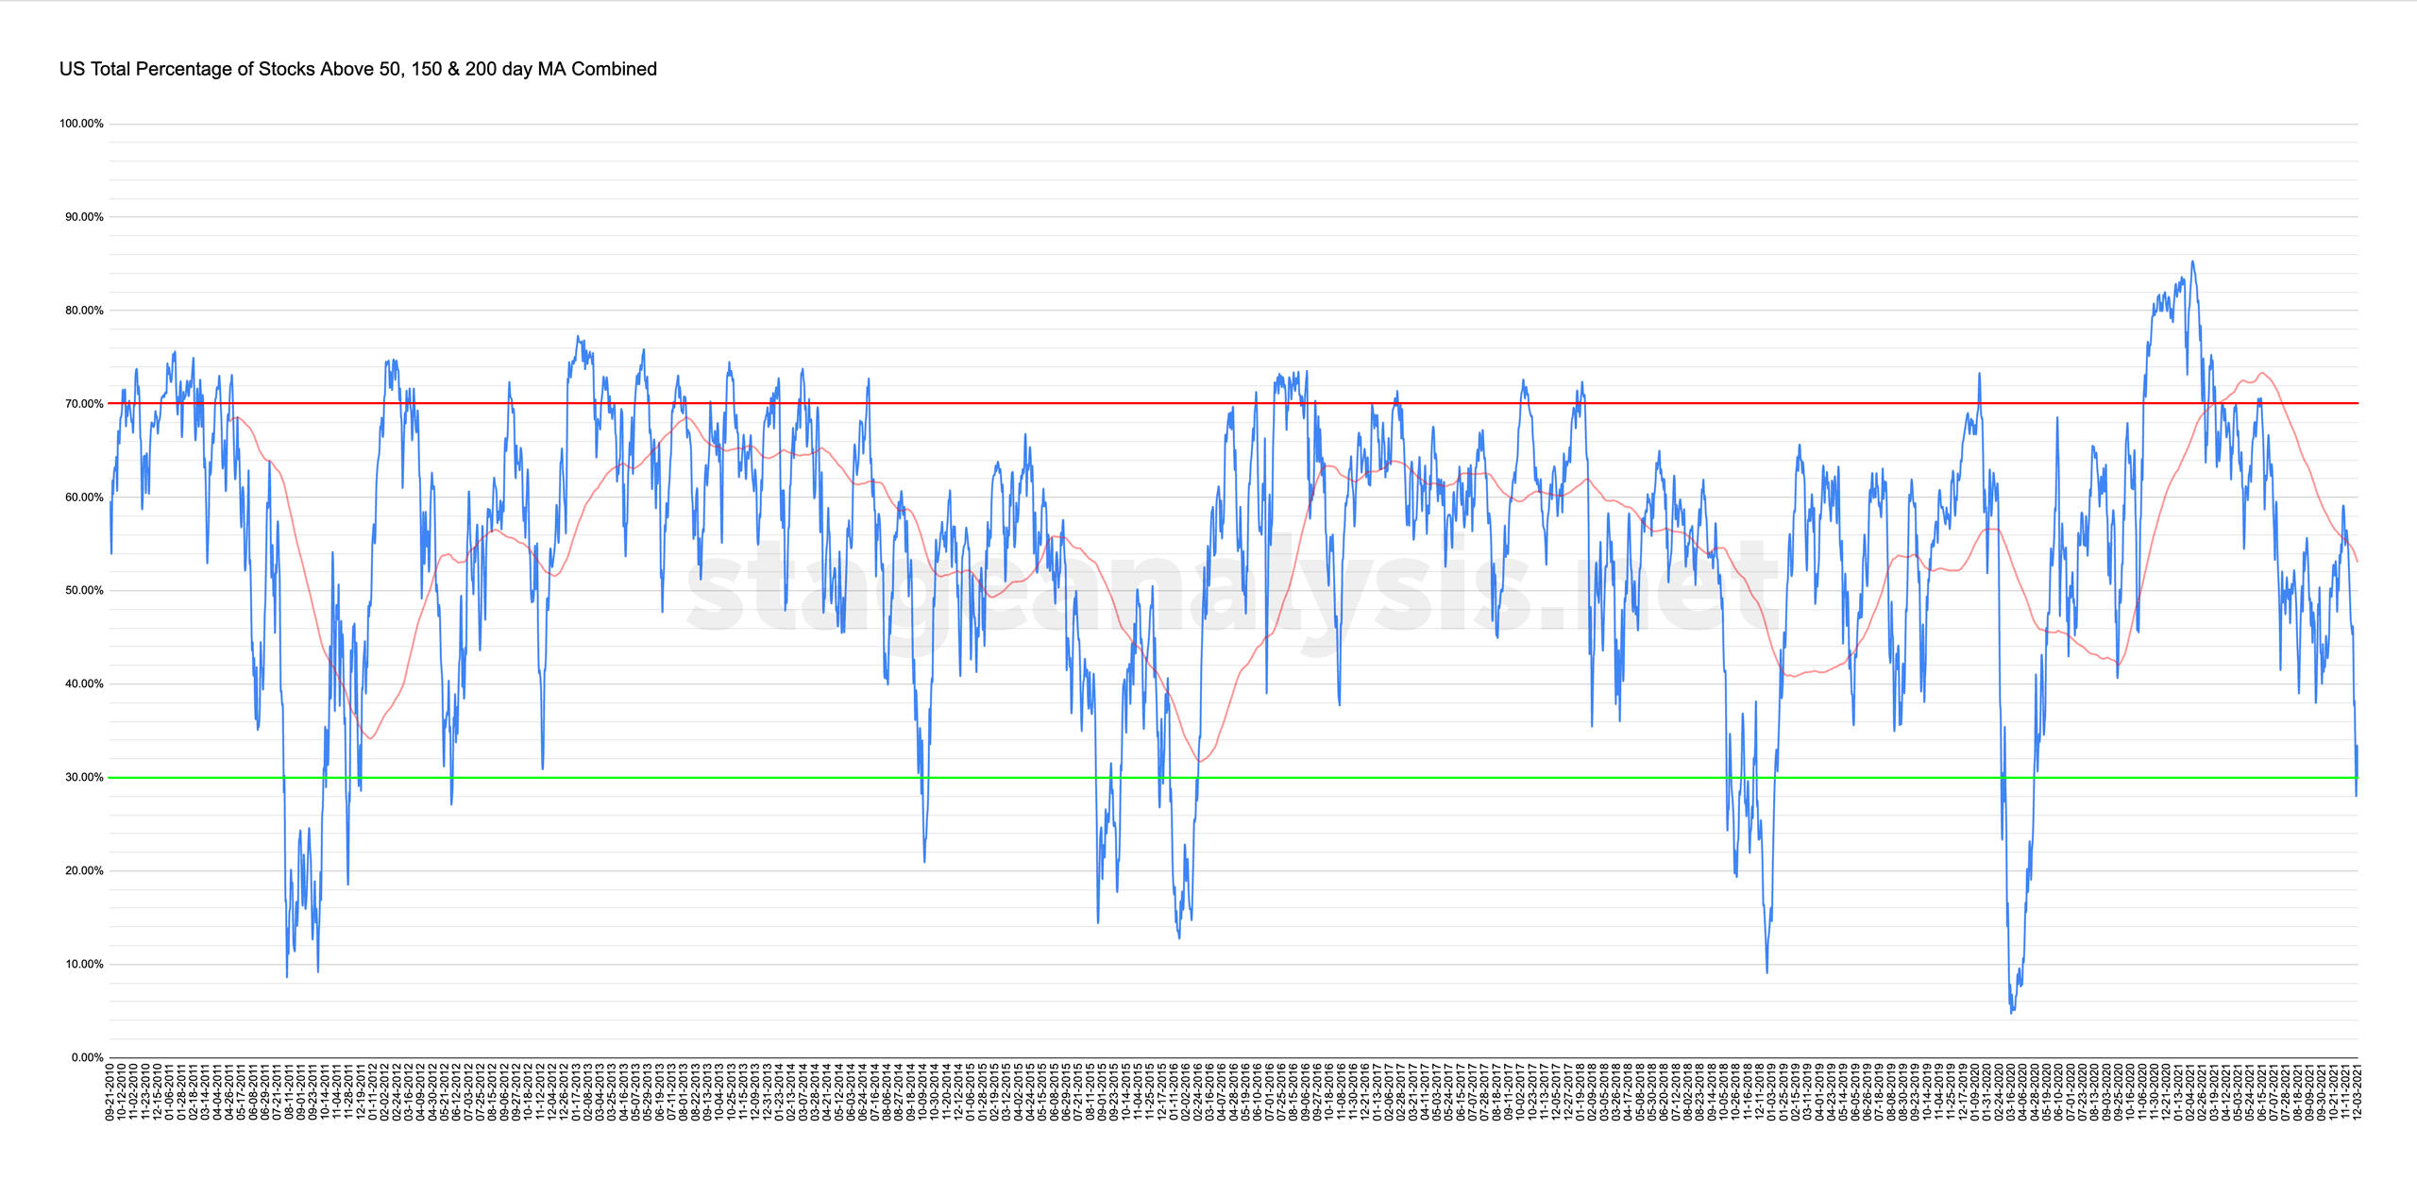Click the 30.00% y-axis label
The height and width of the screenshot is (1180, 2417).
84,778
